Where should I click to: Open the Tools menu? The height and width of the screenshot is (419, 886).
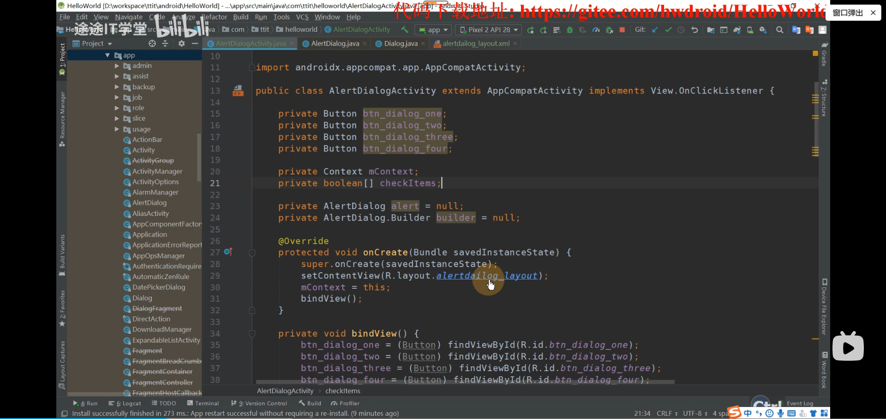tap(281, 17)
